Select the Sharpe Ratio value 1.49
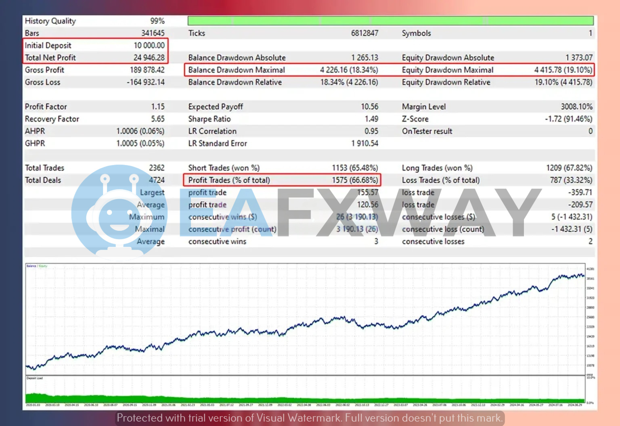This screenshot has width=620, height=426. [371, 119]
